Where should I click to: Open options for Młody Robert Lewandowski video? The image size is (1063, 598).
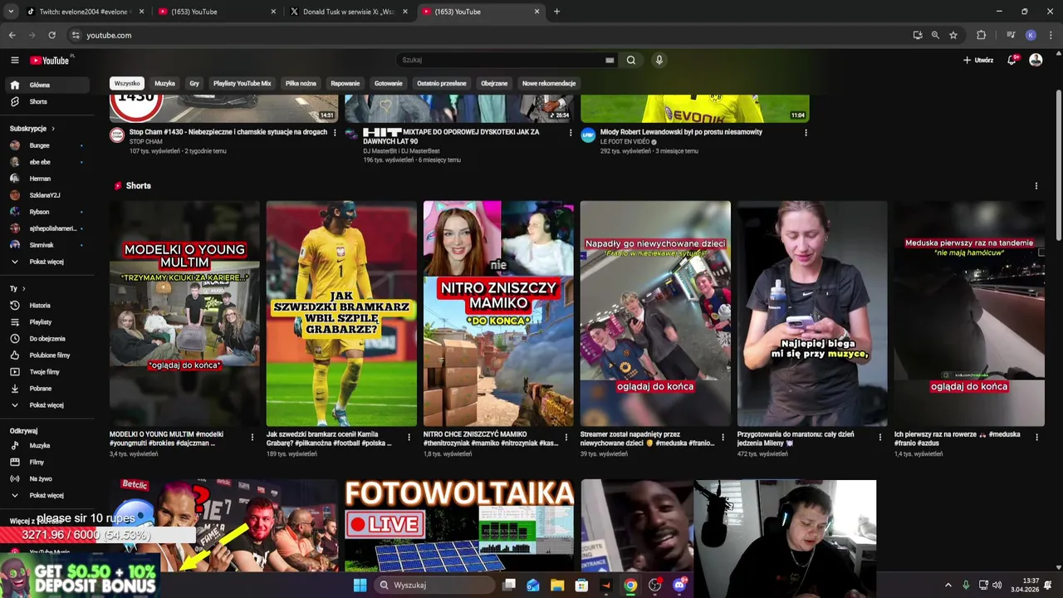click(x=806, y=132)
